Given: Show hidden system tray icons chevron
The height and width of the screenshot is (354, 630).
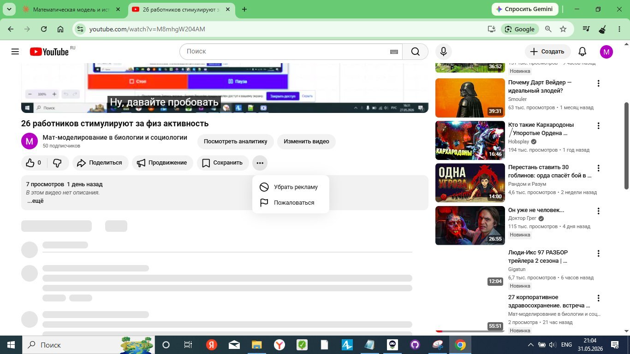Looking at the screenshot, I should [531, 345].
